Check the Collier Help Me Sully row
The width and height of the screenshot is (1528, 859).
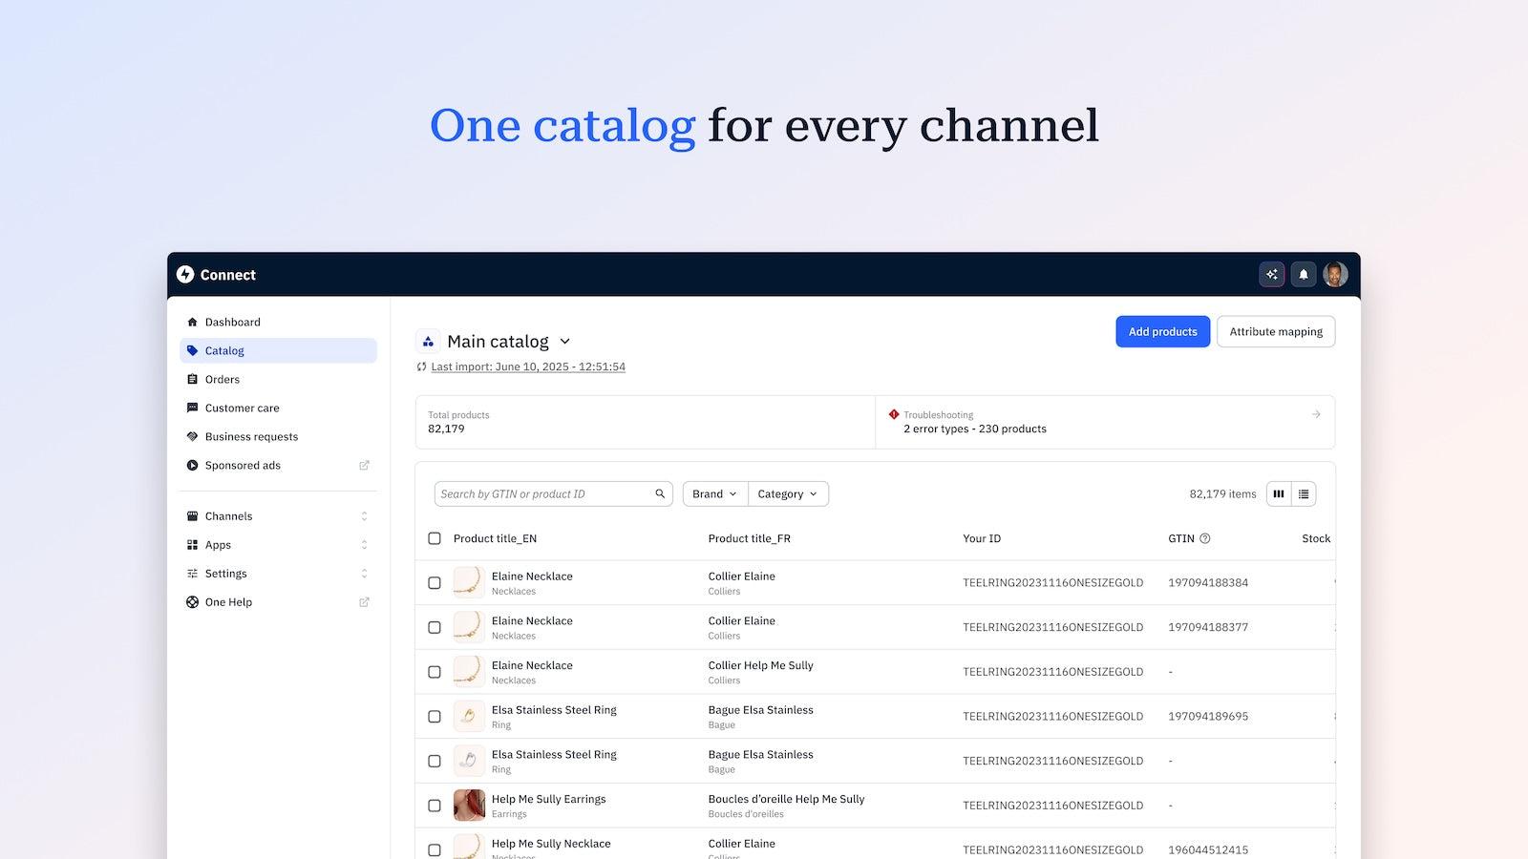tap(435, 672)
